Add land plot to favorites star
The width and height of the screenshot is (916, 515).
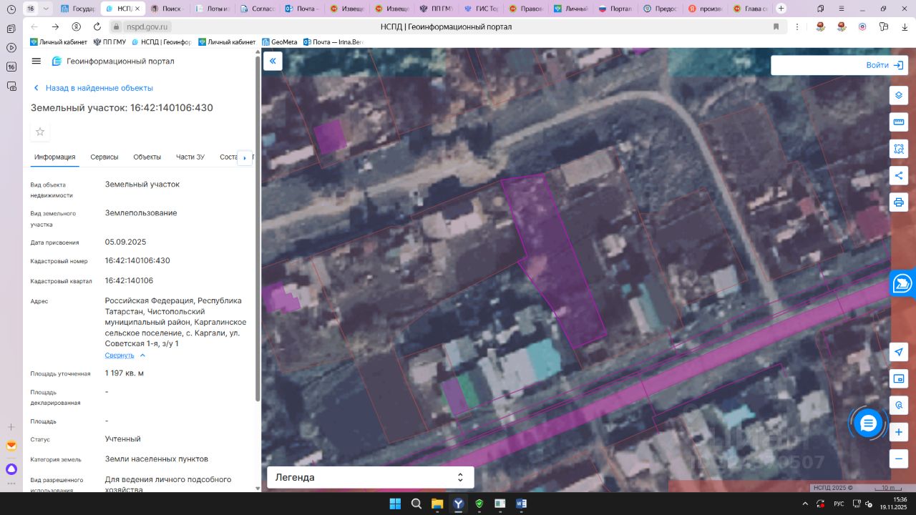pos(40,132)
